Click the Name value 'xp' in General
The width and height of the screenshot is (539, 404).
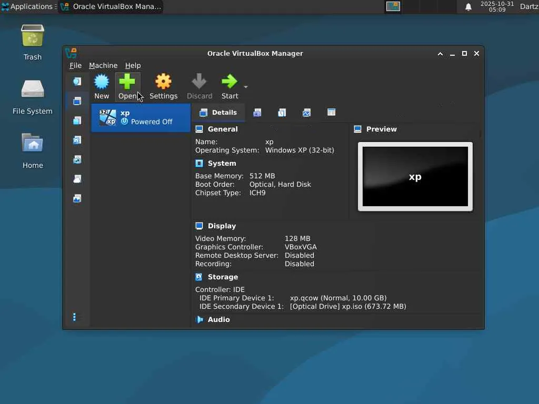[269, 142]
